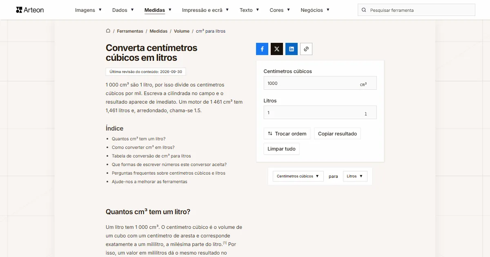
Task: Open the Medidas menu
Action: click(158, 10)
